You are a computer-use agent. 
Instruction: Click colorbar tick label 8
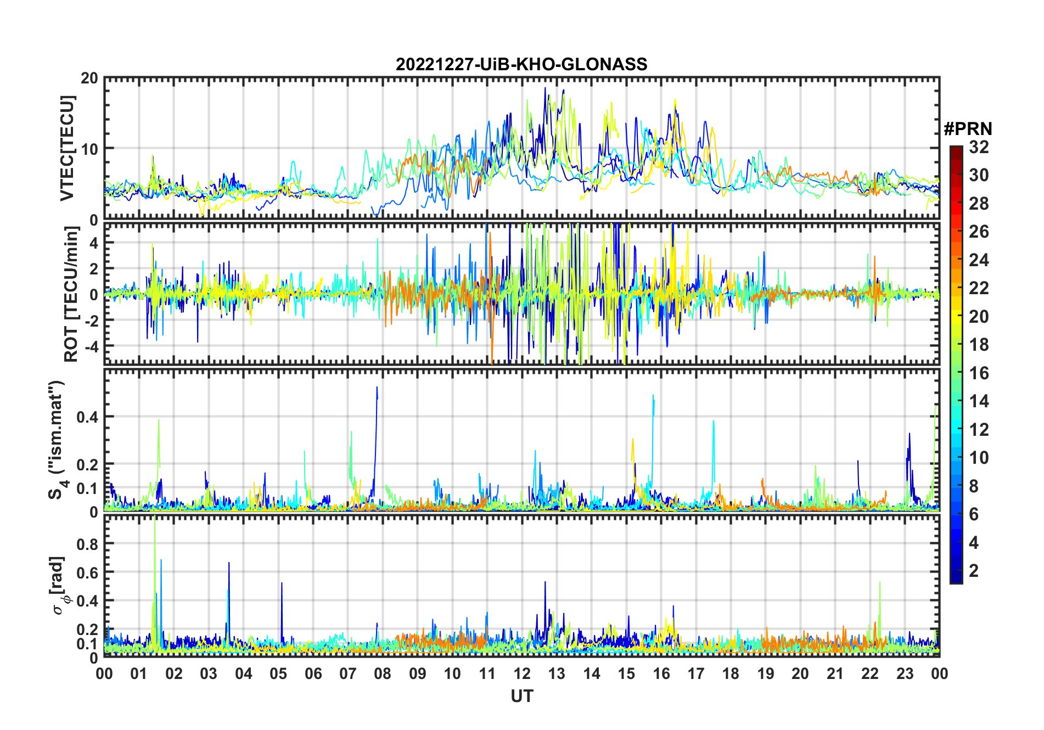coord(974,486)
